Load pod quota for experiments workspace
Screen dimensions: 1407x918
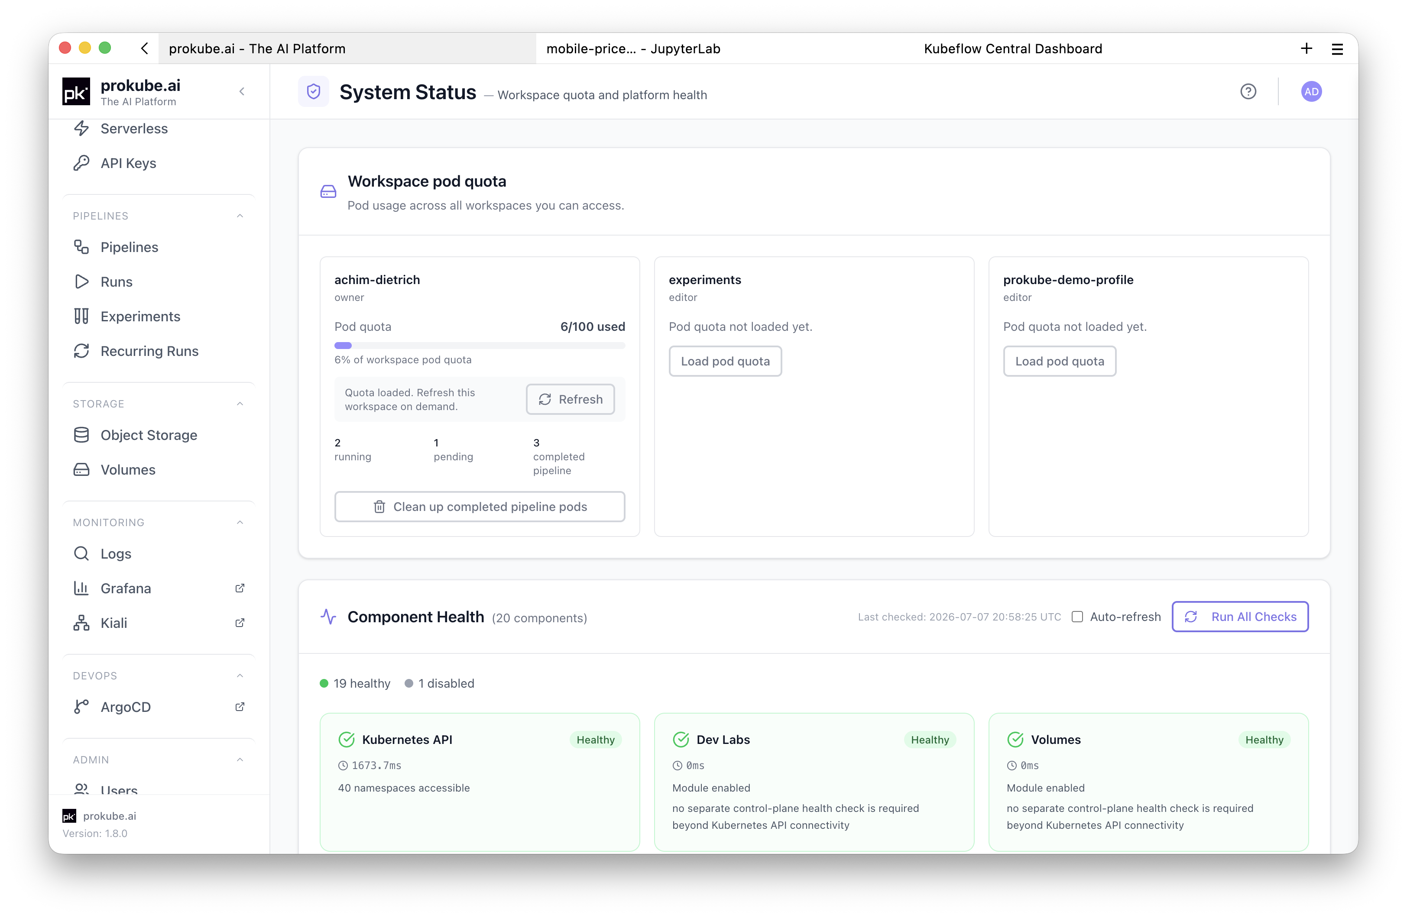pyautogui.click(x=725, y=361)
